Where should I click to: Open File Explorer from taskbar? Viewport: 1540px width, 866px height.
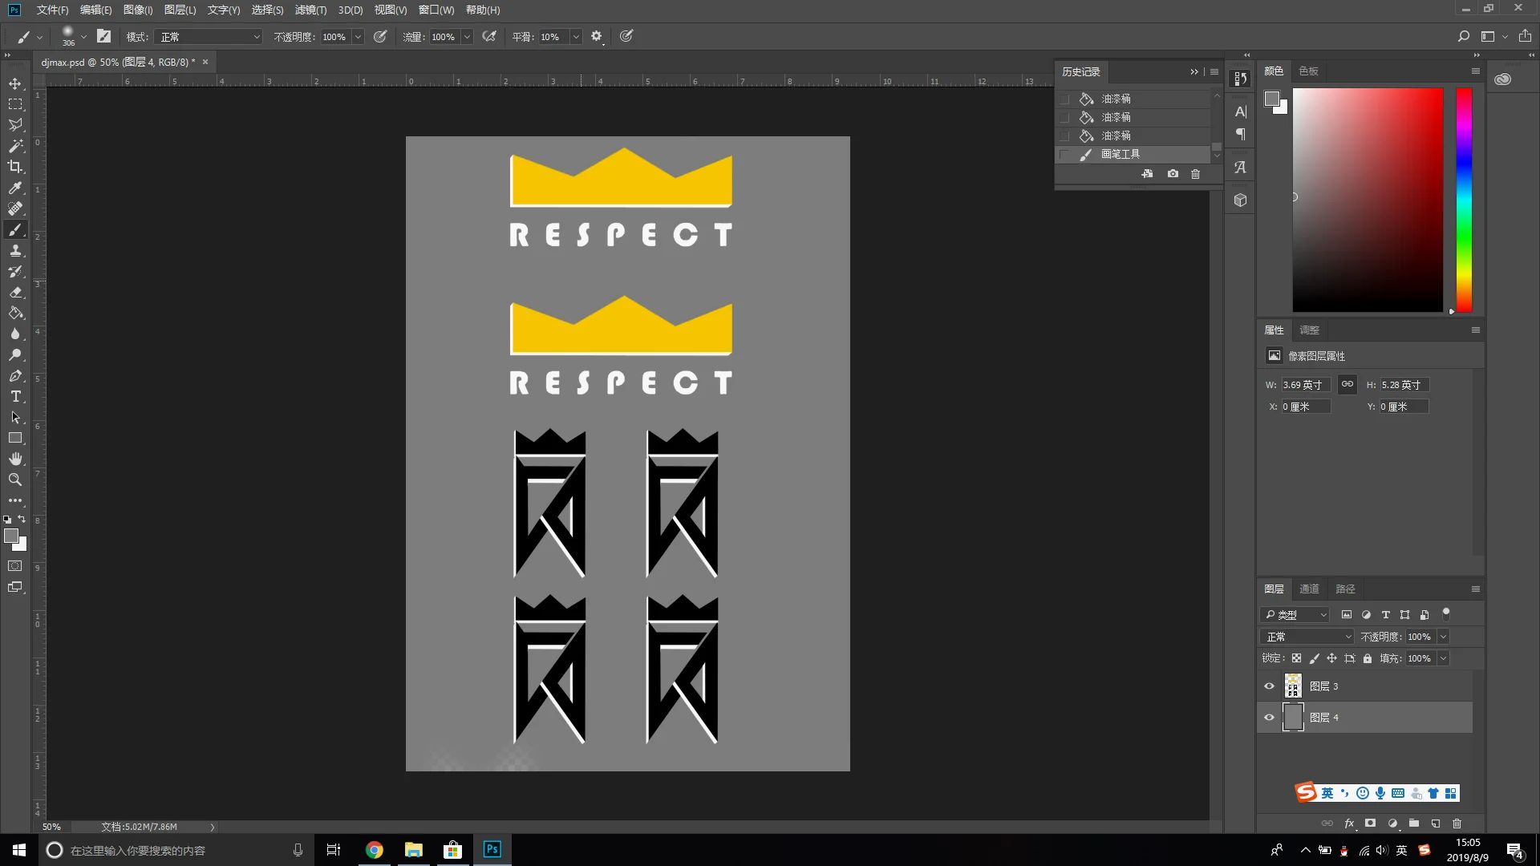413,850
